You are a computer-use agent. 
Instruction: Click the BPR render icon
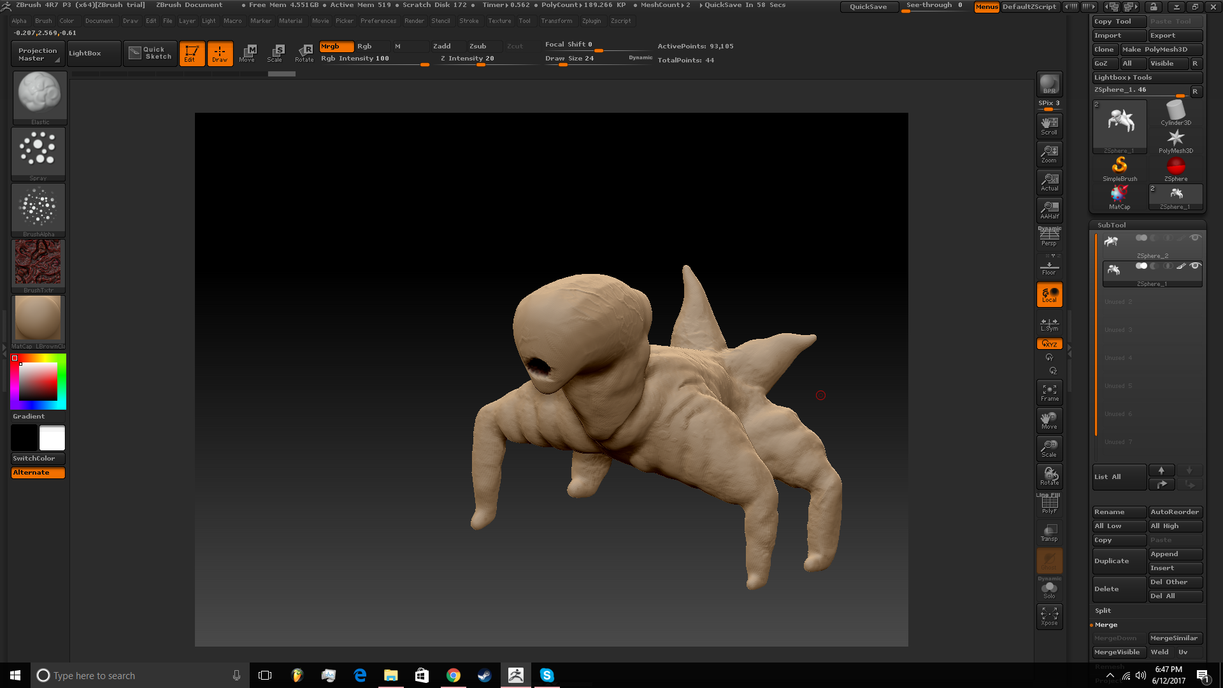point(1049,84)
